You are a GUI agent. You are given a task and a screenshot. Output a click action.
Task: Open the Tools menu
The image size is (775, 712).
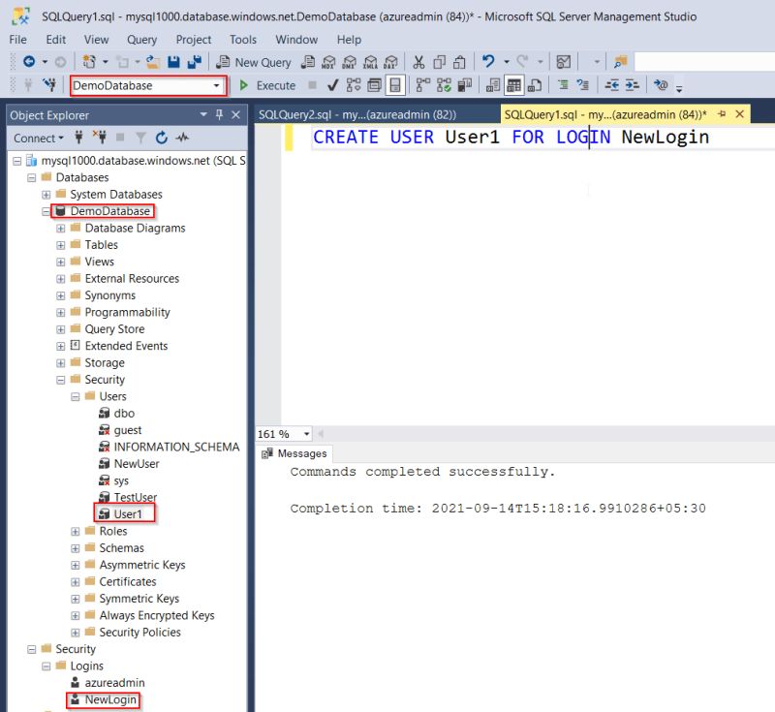tap(243, 40)
